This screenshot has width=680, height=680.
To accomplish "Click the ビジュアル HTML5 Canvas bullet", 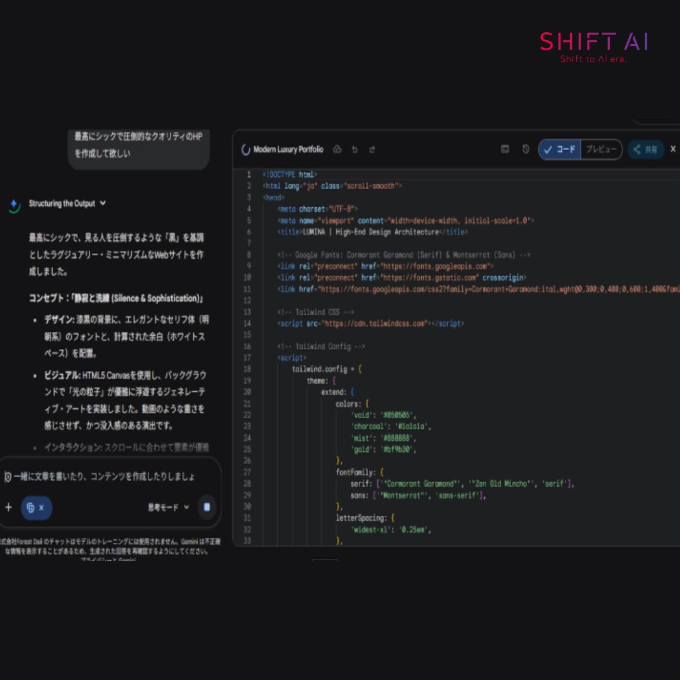I will 125,400.
